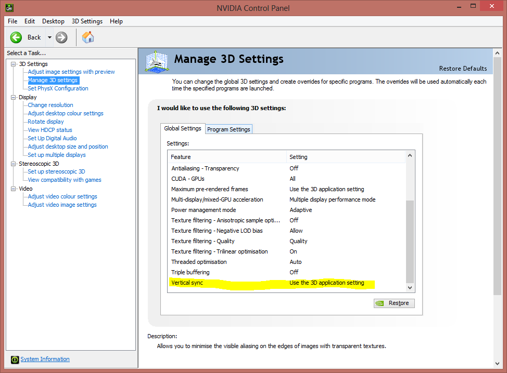Click the grey Forward arrow icon
This screenshot has height=373, width=507.
pos(61,37)
